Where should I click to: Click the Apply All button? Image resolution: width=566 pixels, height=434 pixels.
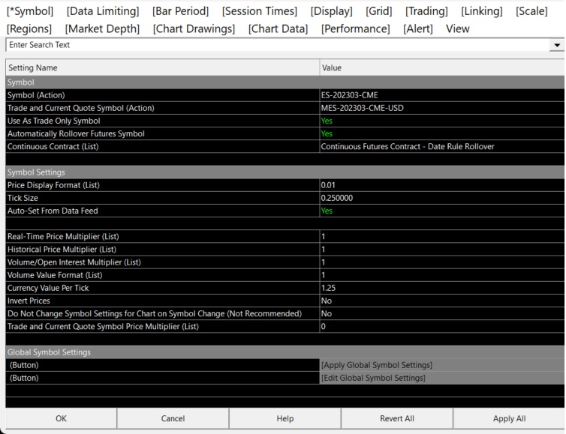click(509, 419)
